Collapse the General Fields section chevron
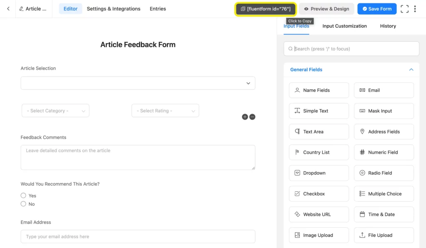Viewport: 426px width, 248px height. click(411, 70)
